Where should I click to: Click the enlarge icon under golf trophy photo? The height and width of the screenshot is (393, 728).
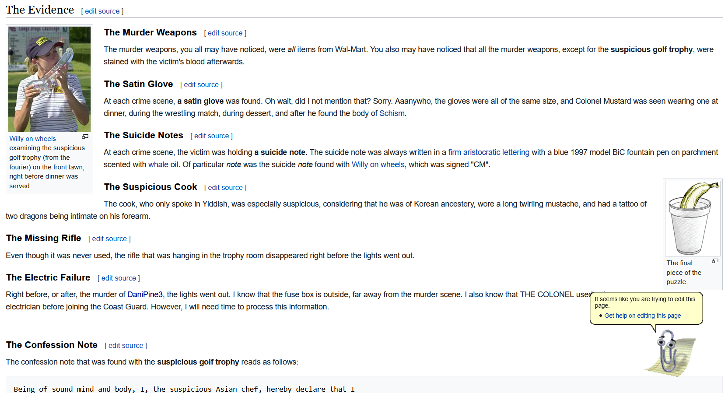85,137
